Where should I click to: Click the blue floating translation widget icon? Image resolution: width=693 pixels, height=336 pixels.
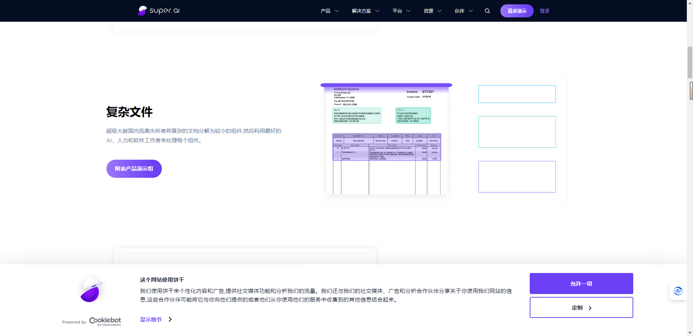click(x=678, y=291)
